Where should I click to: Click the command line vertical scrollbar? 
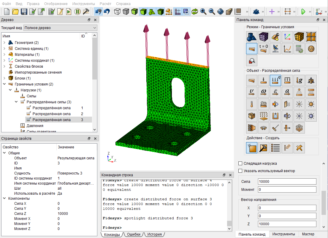(229, 206)
